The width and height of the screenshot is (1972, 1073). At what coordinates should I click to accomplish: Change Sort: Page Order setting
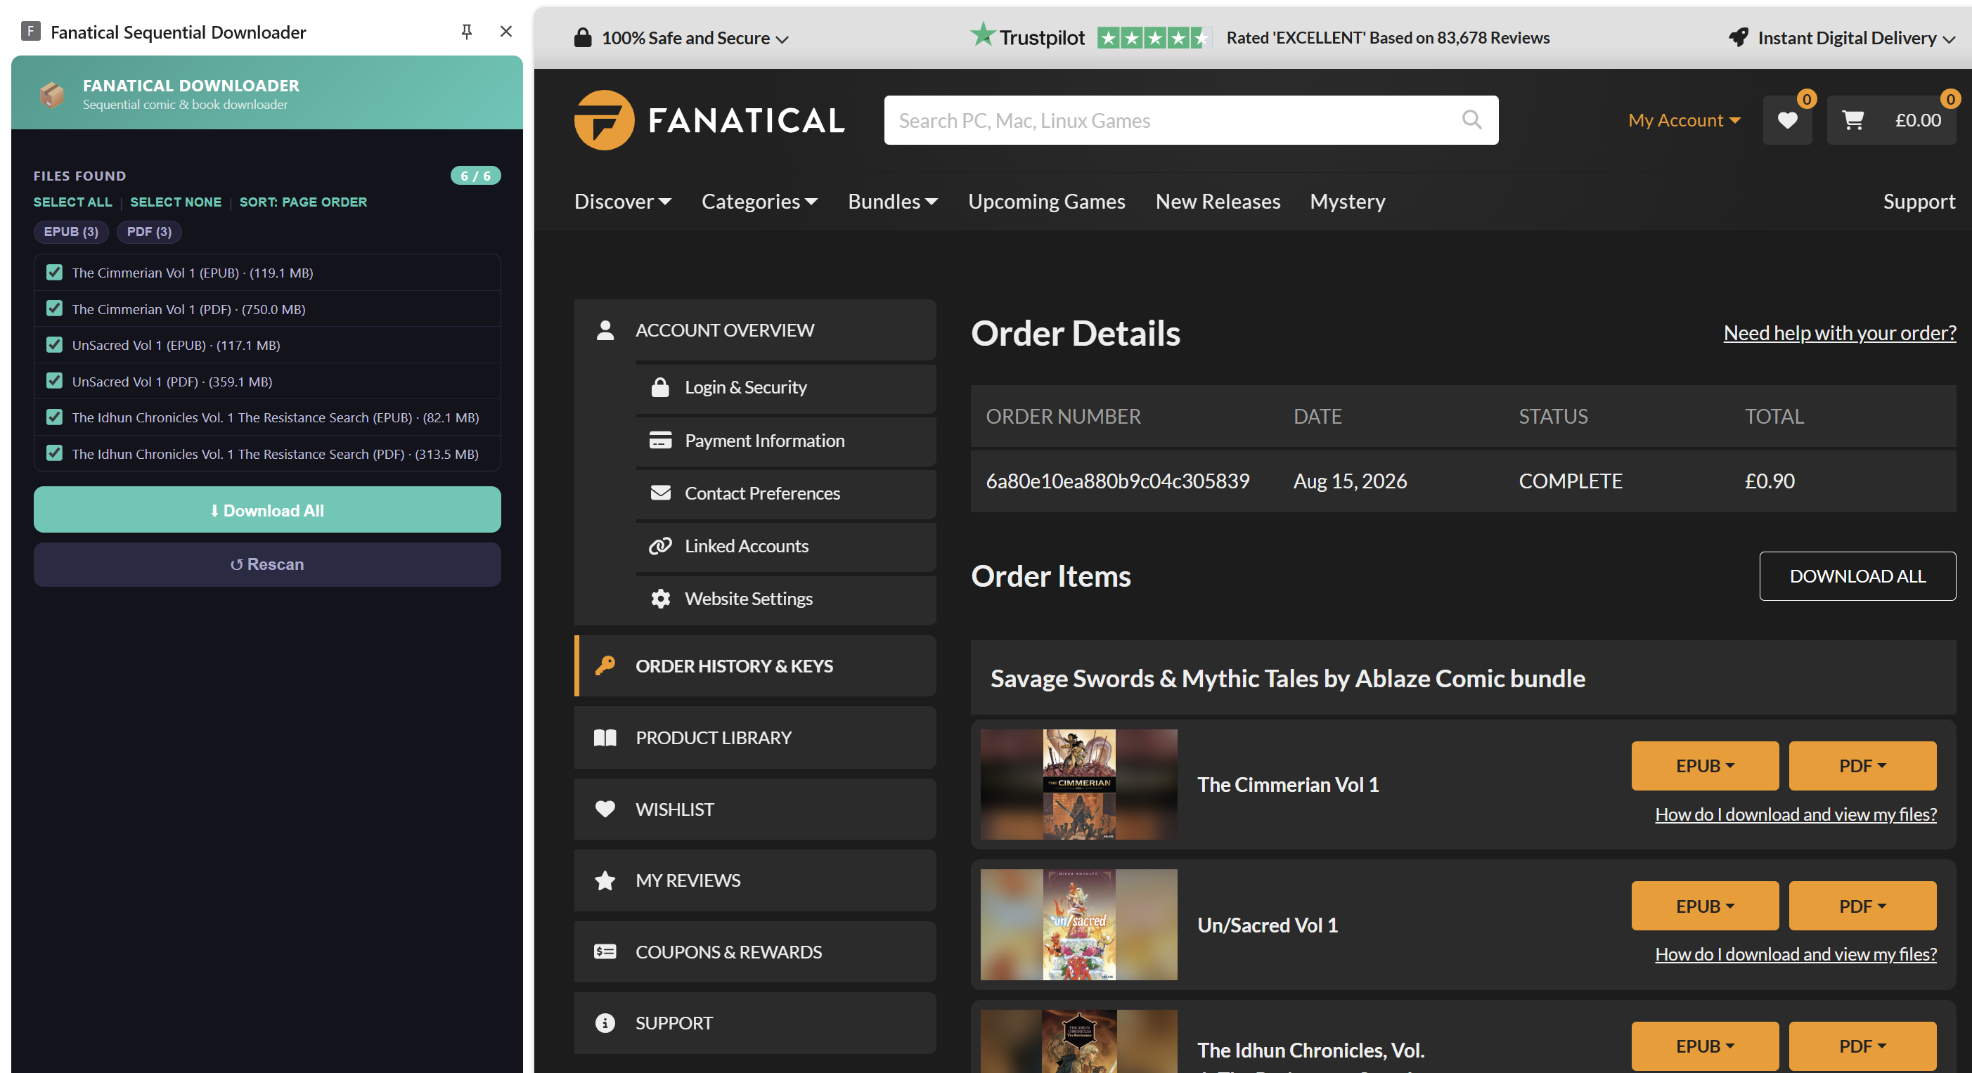point(303,202)
